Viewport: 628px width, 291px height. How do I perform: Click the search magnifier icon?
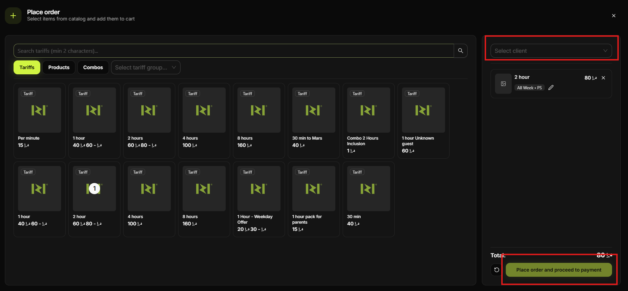pos(460,51)
